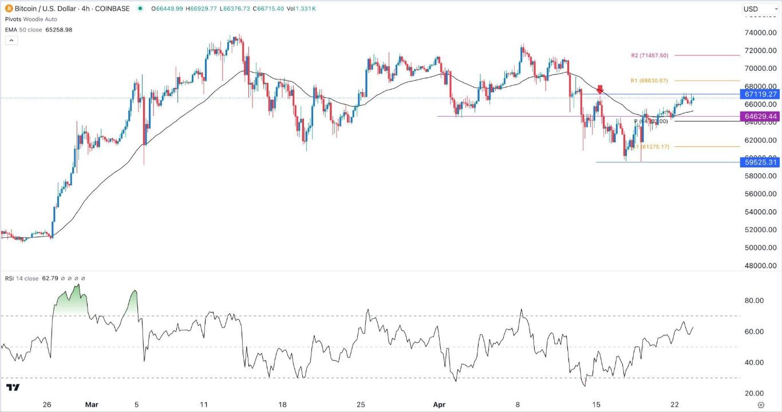782x412 pixels.
Task: Click the 15 date on the time axis
Action: [x=596, y=405]
